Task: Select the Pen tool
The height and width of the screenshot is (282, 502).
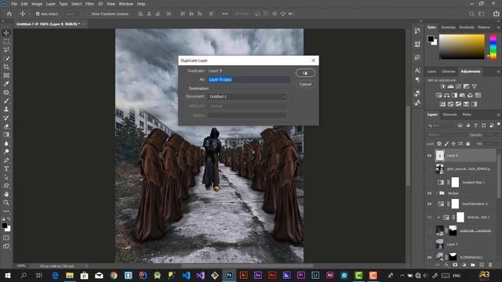Action: tap(6, 160)
